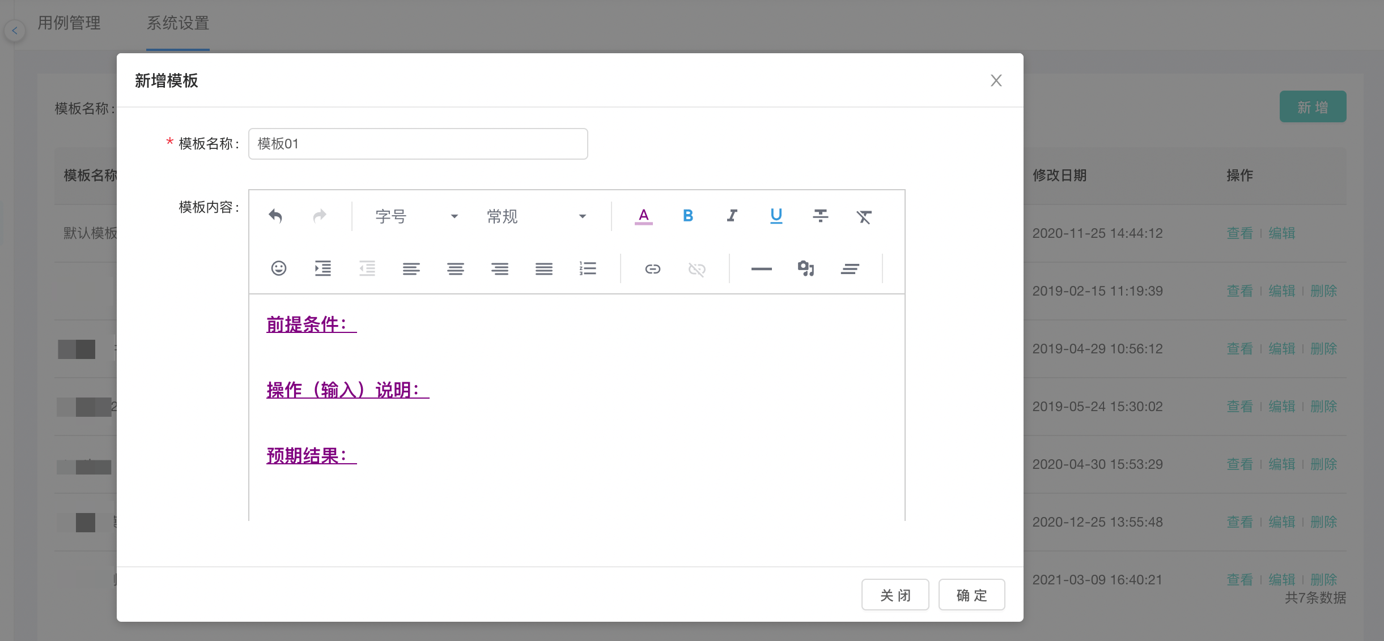
Task: Confirm with the 确定 button
Action: pyautogui.click(x=971, y=595)
